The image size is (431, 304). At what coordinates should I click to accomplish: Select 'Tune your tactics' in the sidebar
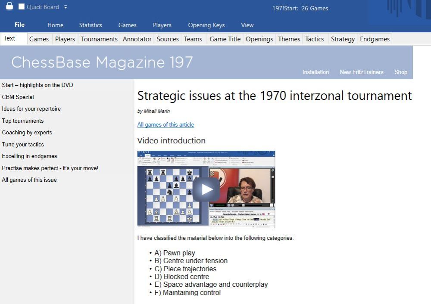(23, 145)
